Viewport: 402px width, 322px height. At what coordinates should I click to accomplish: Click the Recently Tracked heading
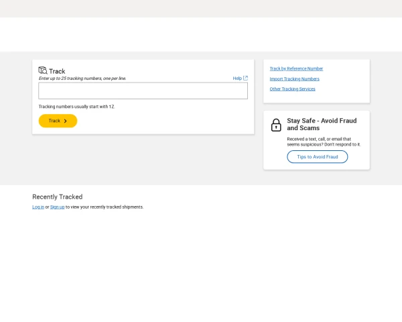click(58, 197)
